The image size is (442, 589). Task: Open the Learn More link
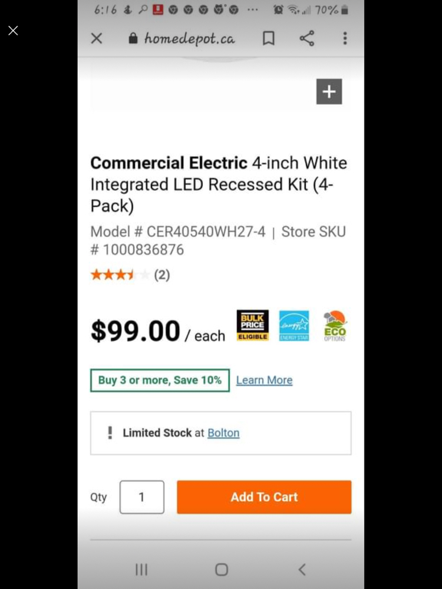click(264, 380)
